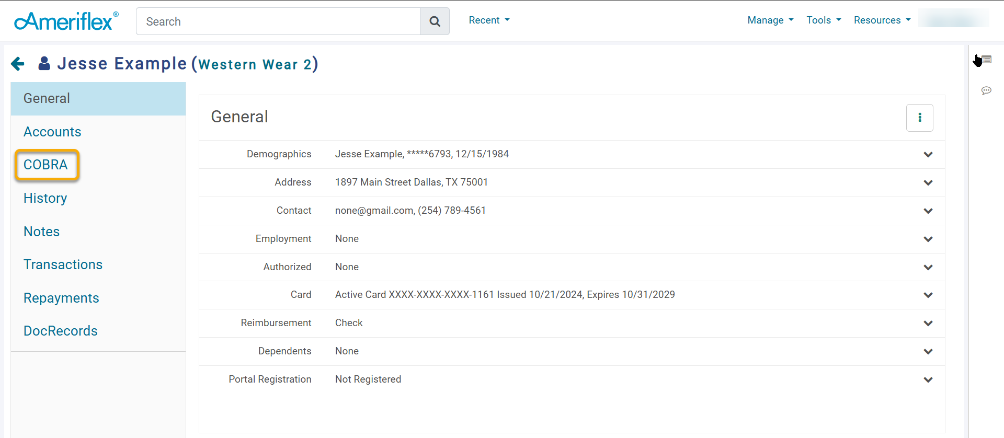
Task: Click the chat bubble sidebar icon
Action: 986,90
